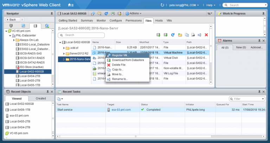Choose Register VM... from the context menu
Screen dimensions: 270x143
pos(127,55)
